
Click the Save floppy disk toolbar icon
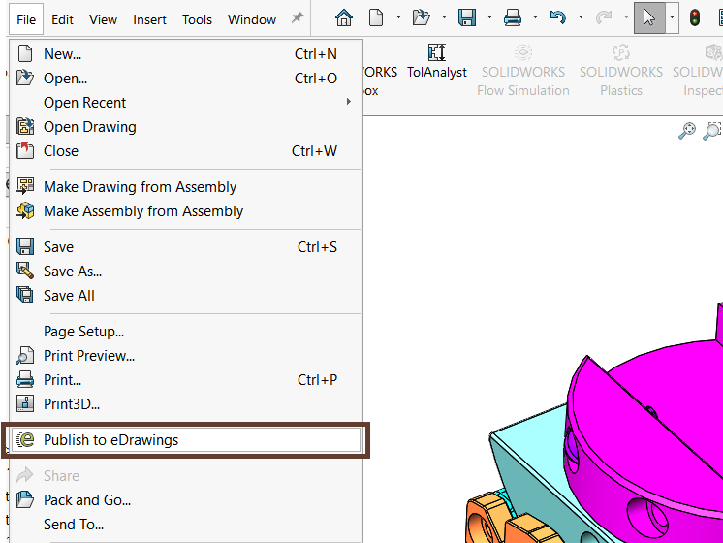coord(467,17)
